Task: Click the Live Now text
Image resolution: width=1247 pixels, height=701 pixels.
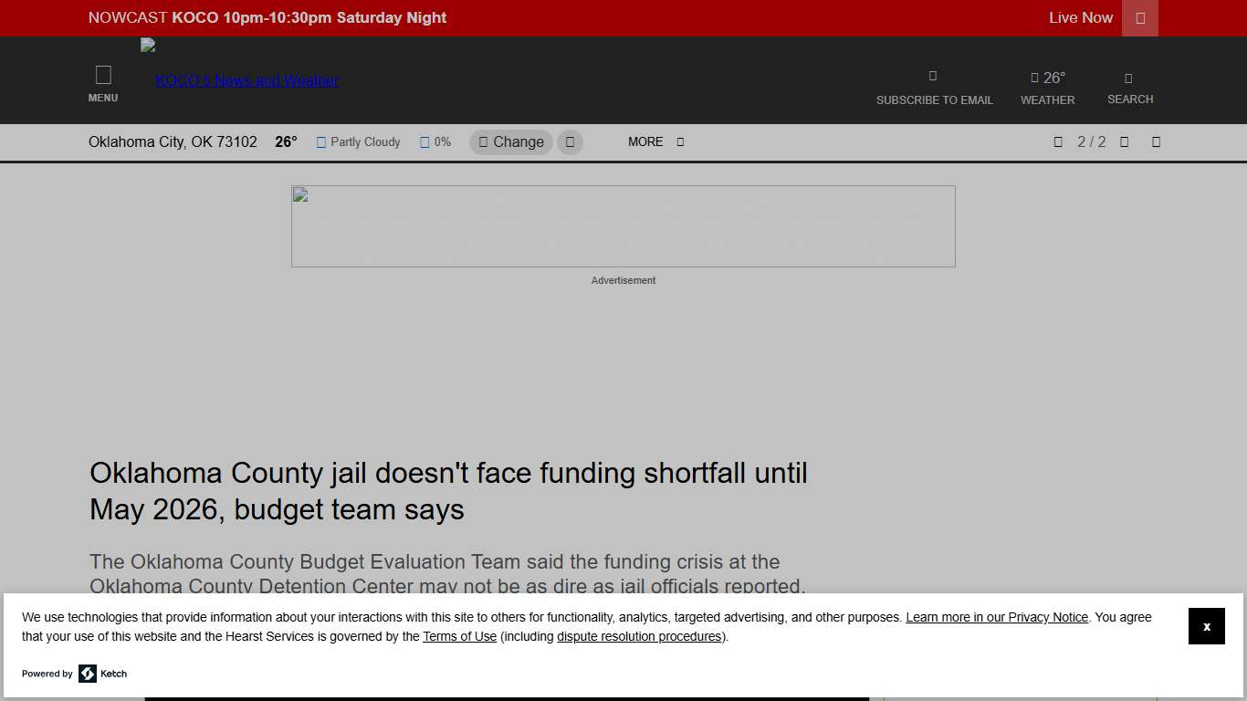Action: click(1080, 18)
